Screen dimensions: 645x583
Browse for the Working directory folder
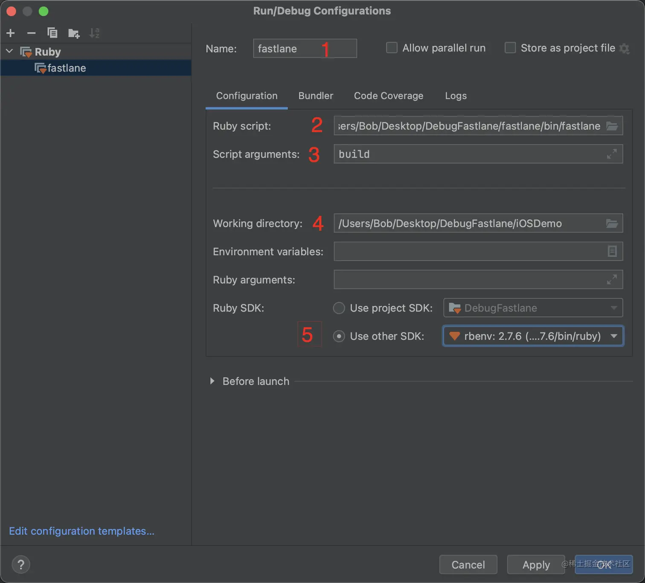(x=612, y=223)
